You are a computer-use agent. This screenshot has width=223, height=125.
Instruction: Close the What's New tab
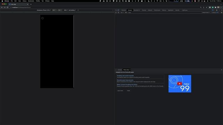(130, 70)
